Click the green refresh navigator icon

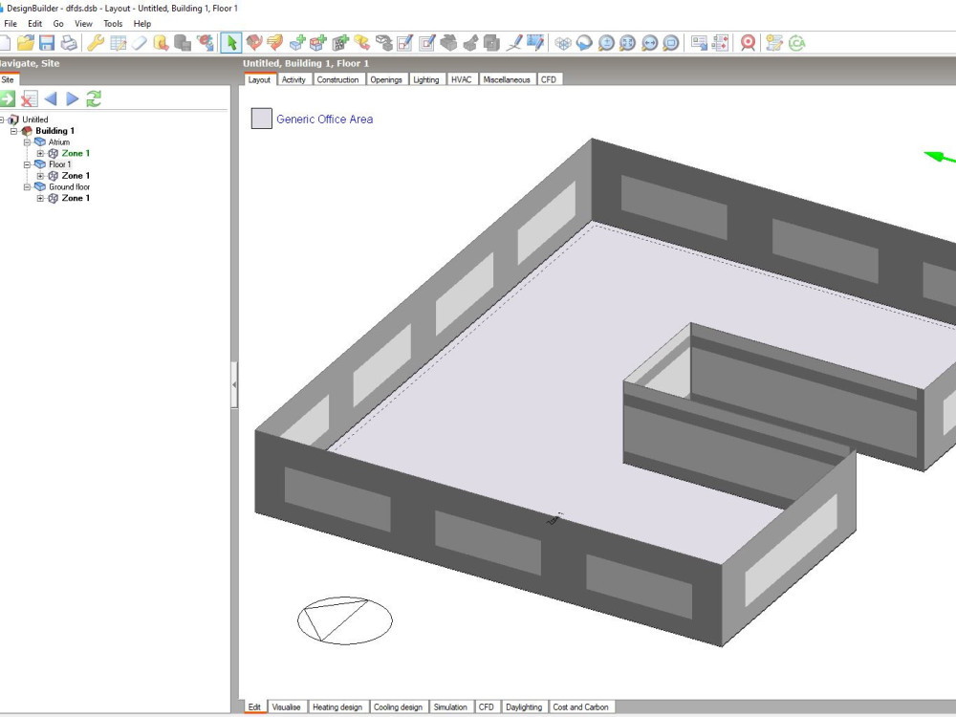pyautogui.click(x=94, y=98)
